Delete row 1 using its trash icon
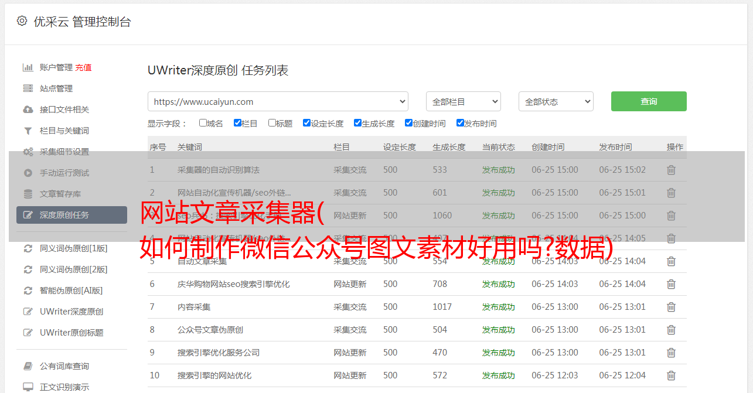753x393 pixels. tap(671, 170)
